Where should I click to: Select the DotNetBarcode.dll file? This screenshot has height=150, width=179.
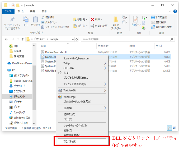click(x=56, y=52)
